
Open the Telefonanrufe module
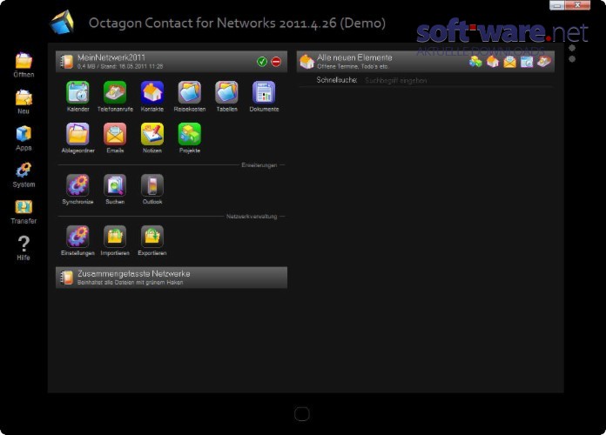click(115, 92)
